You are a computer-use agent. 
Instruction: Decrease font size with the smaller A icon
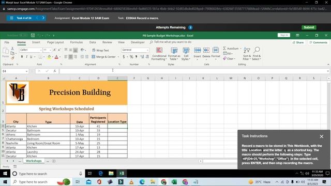[59, 50]
